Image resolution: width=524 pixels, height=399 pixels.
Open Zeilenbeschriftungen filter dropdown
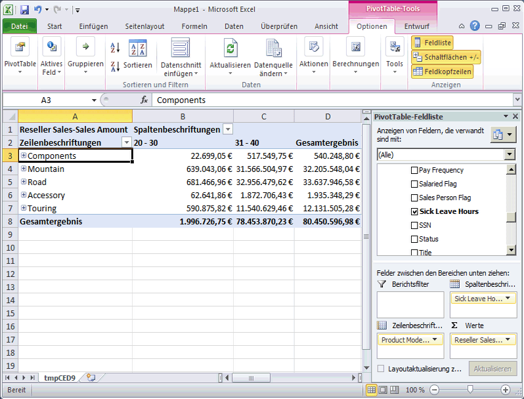tap(126, 142)
